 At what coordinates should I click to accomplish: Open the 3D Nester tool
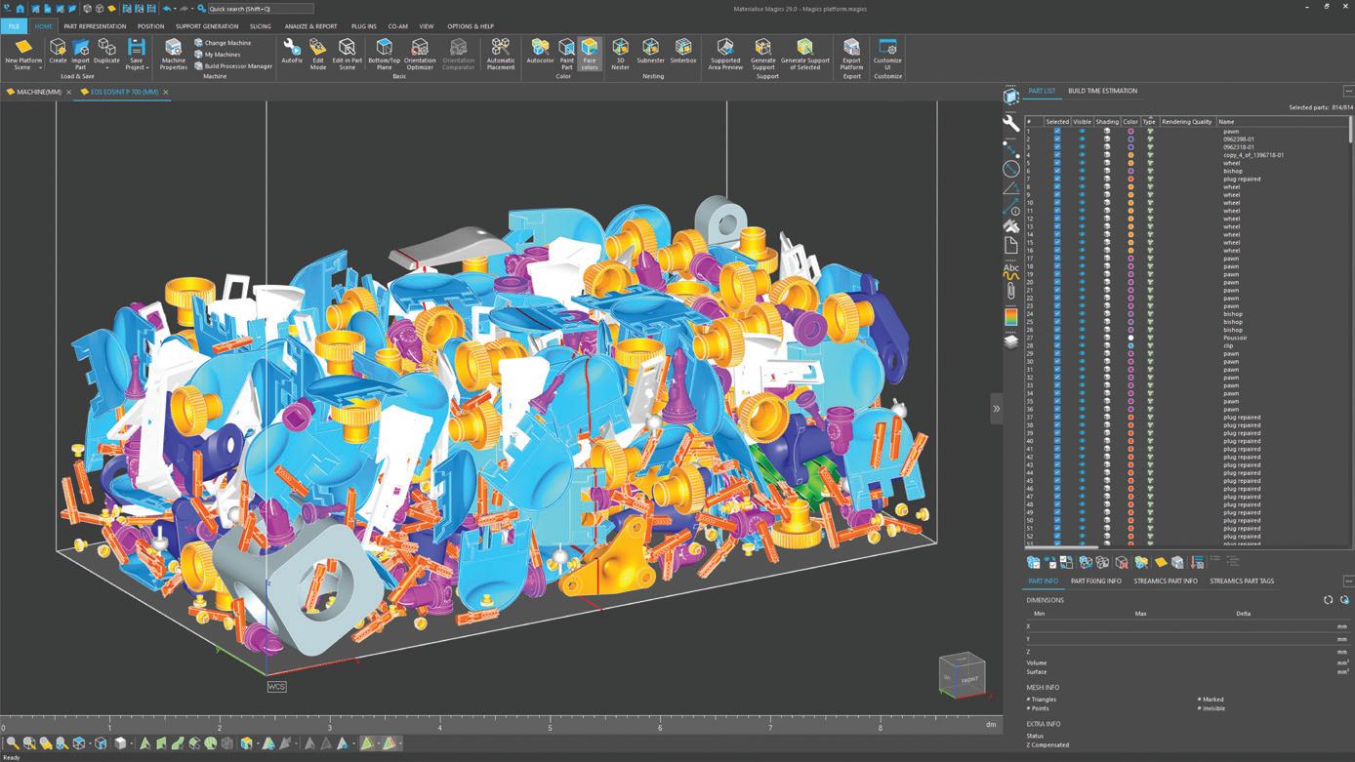click(x=620, y=51)
